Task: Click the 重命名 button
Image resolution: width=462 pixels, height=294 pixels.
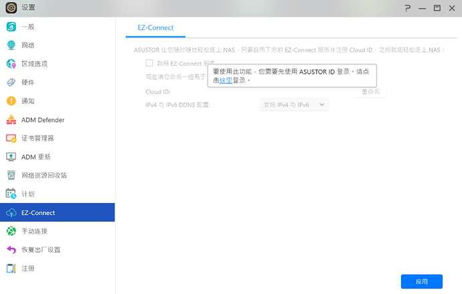Action: tap(370, 92)
